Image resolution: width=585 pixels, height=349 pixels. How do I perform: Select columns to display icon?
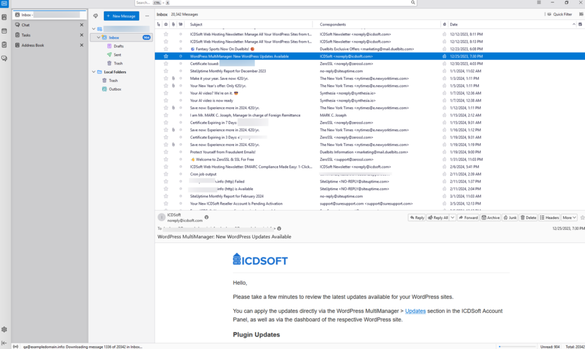[x=580, y=24]
